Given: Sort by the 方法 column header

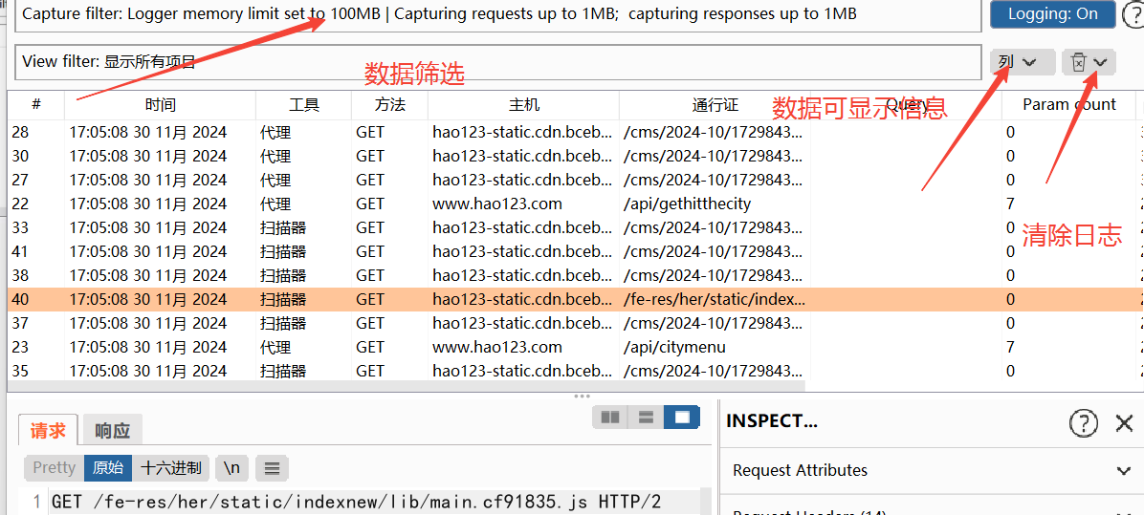Looking at the screenshot, I should coord(389,105).
